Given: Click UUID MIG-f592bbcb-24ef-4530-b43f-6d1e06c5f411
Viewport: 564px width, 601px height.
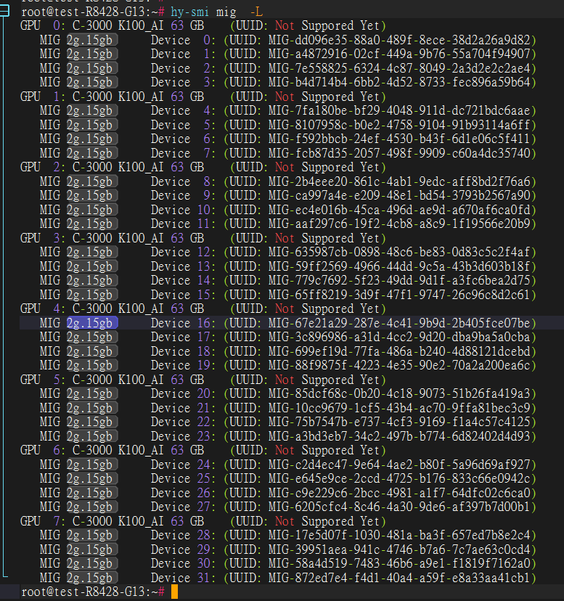Looking at the screenshot, I should pos(399,139).
